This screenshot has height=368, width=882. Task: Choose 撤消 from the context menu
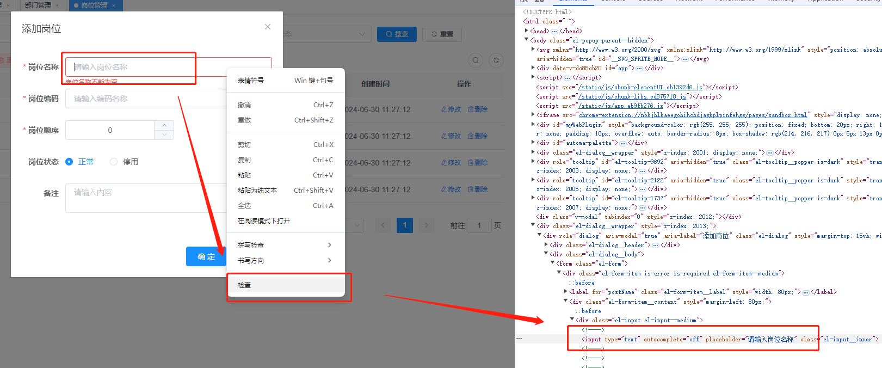click(x=286, y=105)
